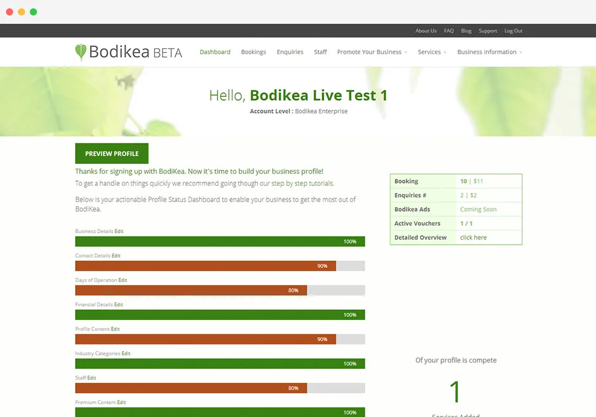596x417 pixels.
Task: Open the Staff navigation item
Action: pyautogui.click(x=320, y=52)
